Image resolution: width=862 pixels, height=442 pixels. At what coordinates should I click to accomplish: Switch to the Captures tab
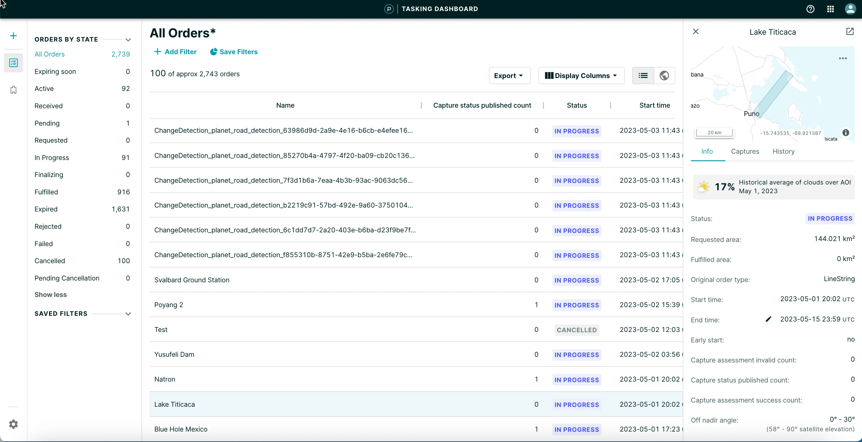pos(745,151)
